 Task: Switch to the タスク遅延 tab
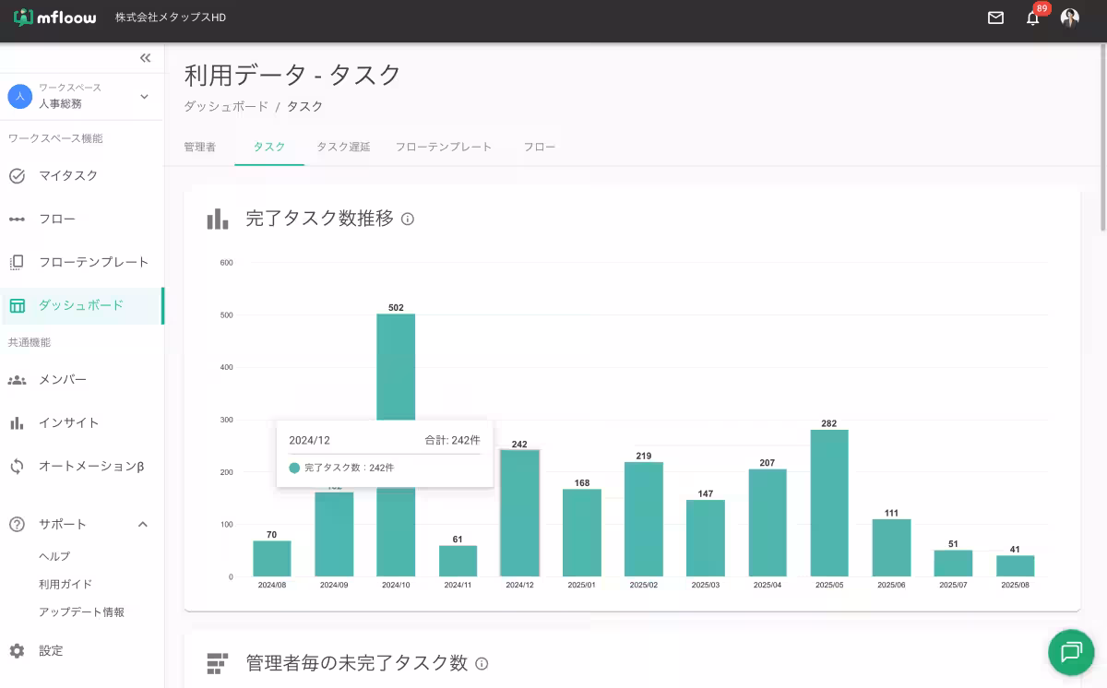[342, 146]
